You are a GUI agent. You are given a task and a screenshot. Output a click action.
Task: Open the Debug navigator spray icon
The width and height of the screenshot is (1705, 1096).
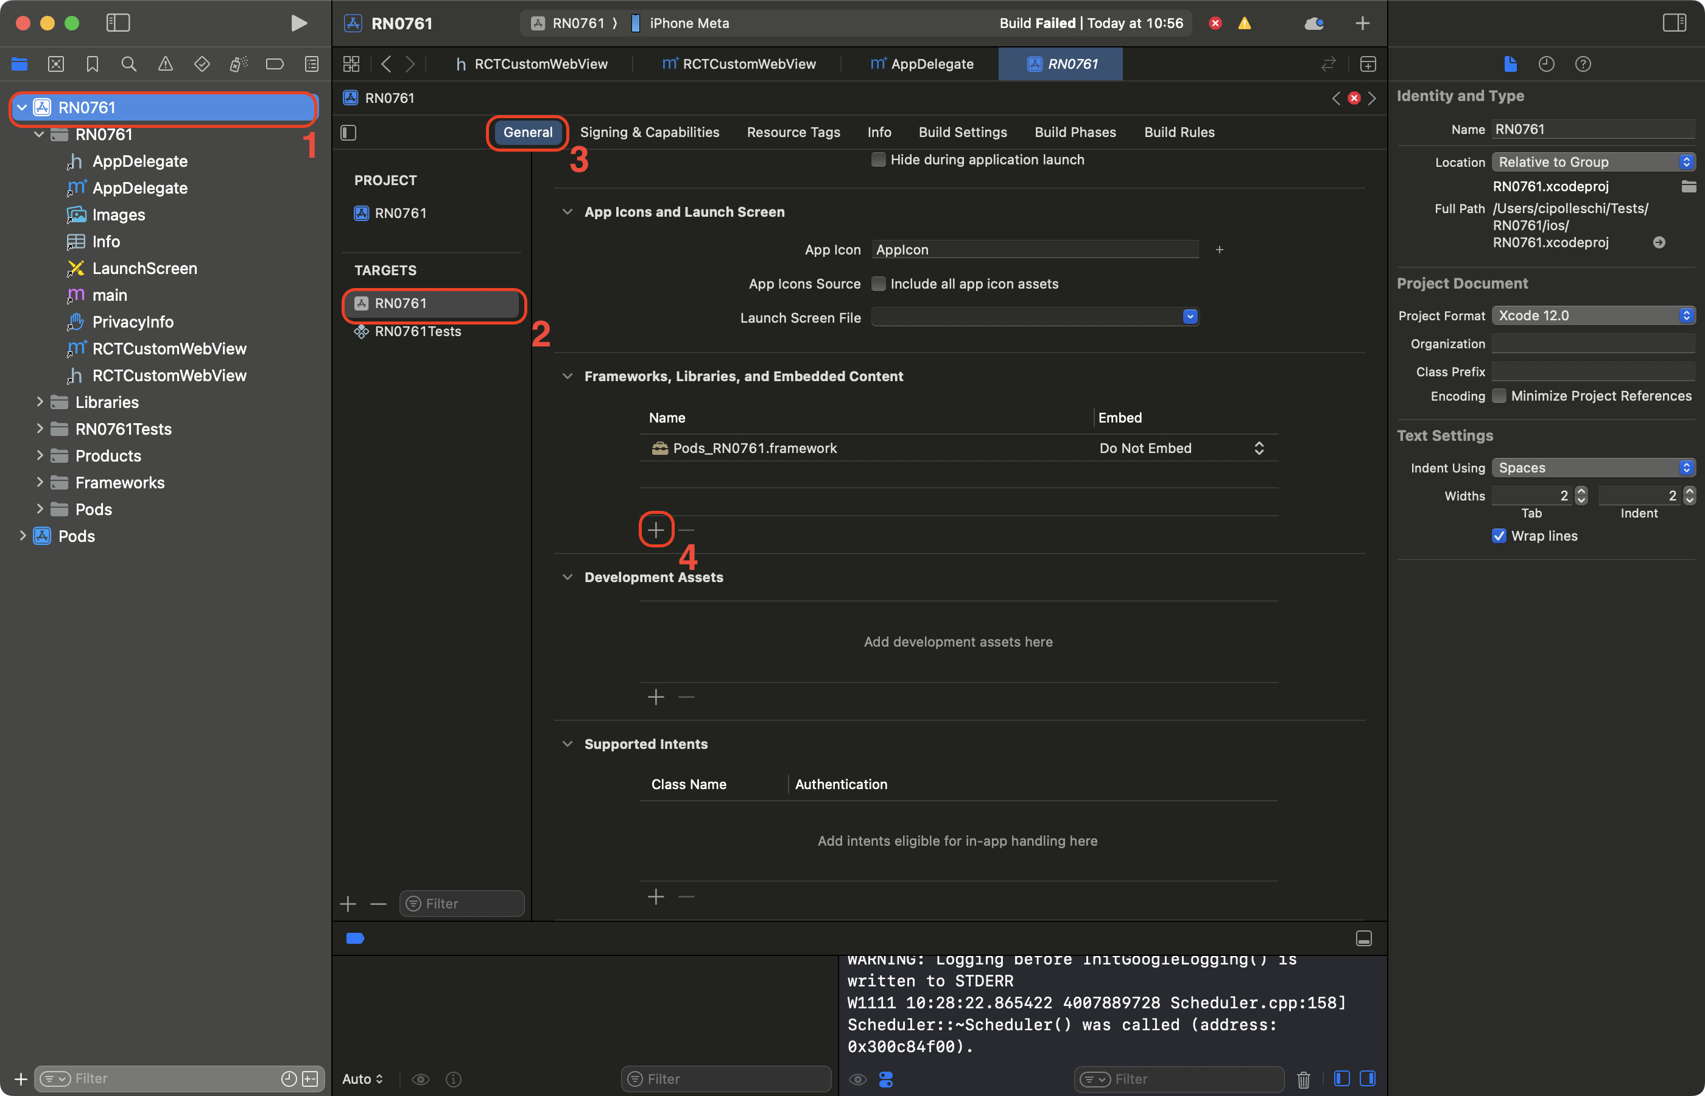(x=238, y=63)
